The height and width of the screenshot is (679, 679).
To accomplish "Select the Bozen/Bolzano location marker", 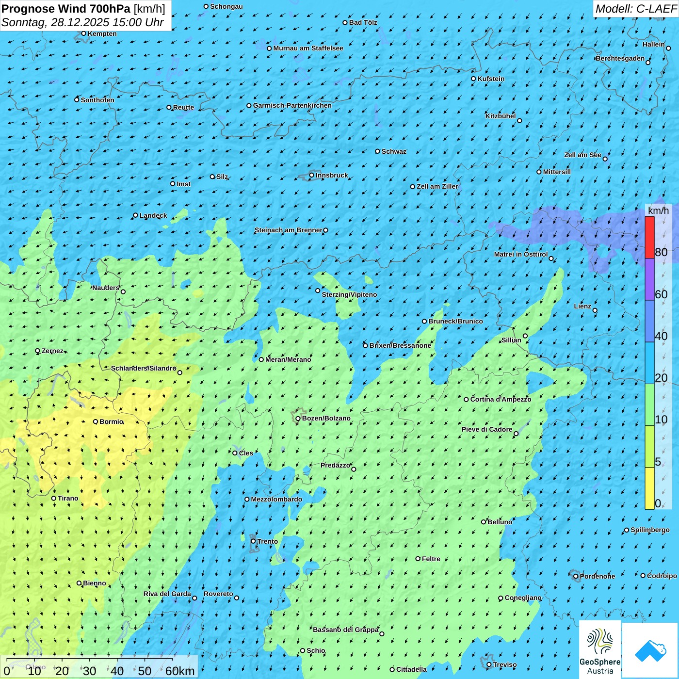I will (x=298, y=419).
